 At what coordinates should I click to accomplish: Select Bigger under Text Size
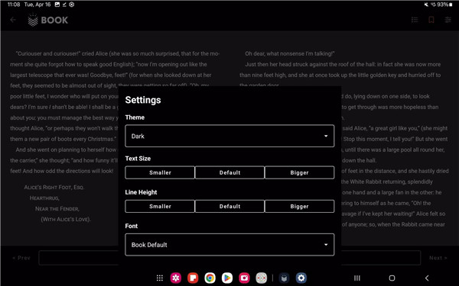(299, 172)
